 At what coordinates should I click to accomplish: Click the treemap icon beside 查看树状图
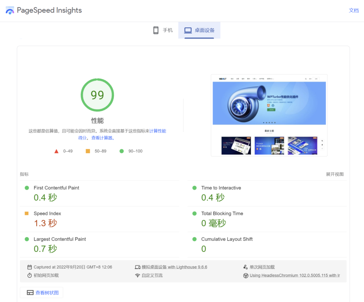[30, 293]
